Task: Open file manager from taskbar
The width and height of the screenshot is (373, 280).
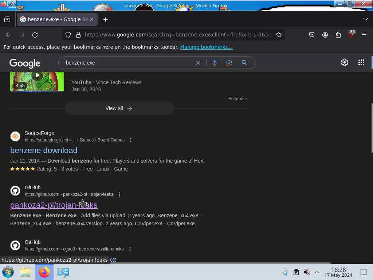Action: (25, 272)
